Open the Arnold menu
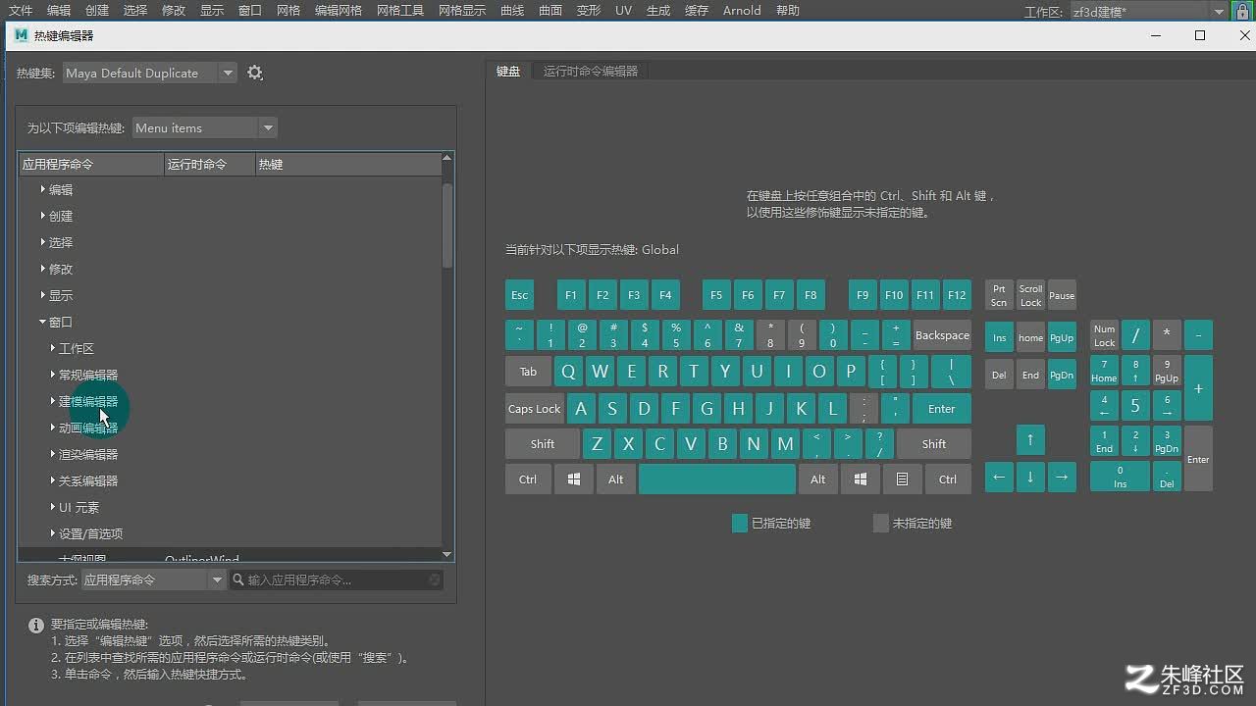The height and width of the screenshot is (706, 1256). [x=742, y=10]
